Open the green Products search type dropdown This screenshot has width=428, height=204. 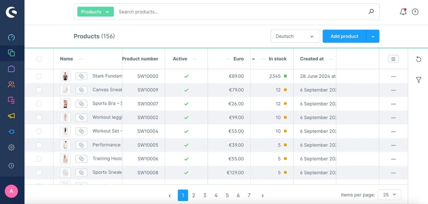pos(95,12)
